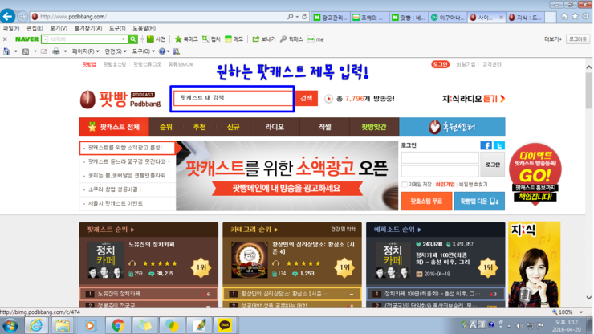Click the browser forward arrow
The image size is (594, 334).
pyautogui.click(x=22, y=17)
